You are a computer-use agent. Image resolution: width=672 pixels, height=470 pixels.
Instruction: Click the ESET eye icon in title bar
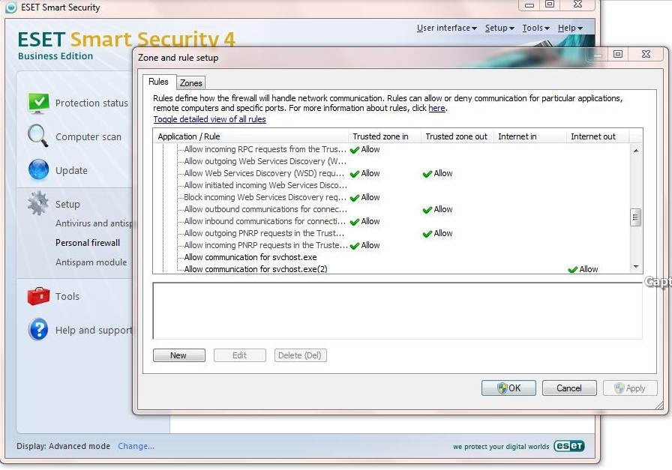point(10,7)
